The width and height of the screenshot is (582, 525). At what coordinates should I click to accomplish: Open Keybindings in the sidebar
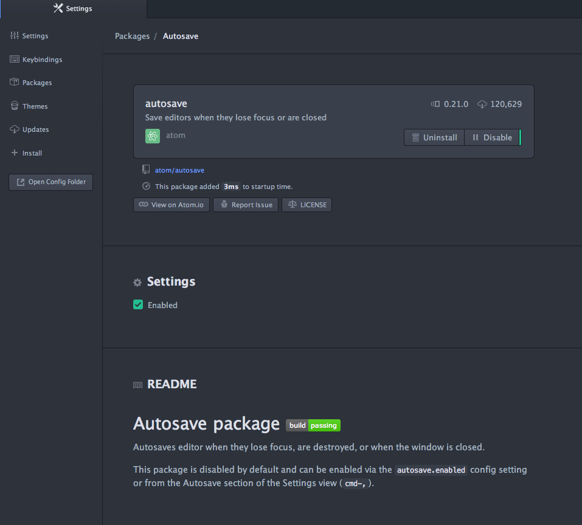click(x=36, y=60)
